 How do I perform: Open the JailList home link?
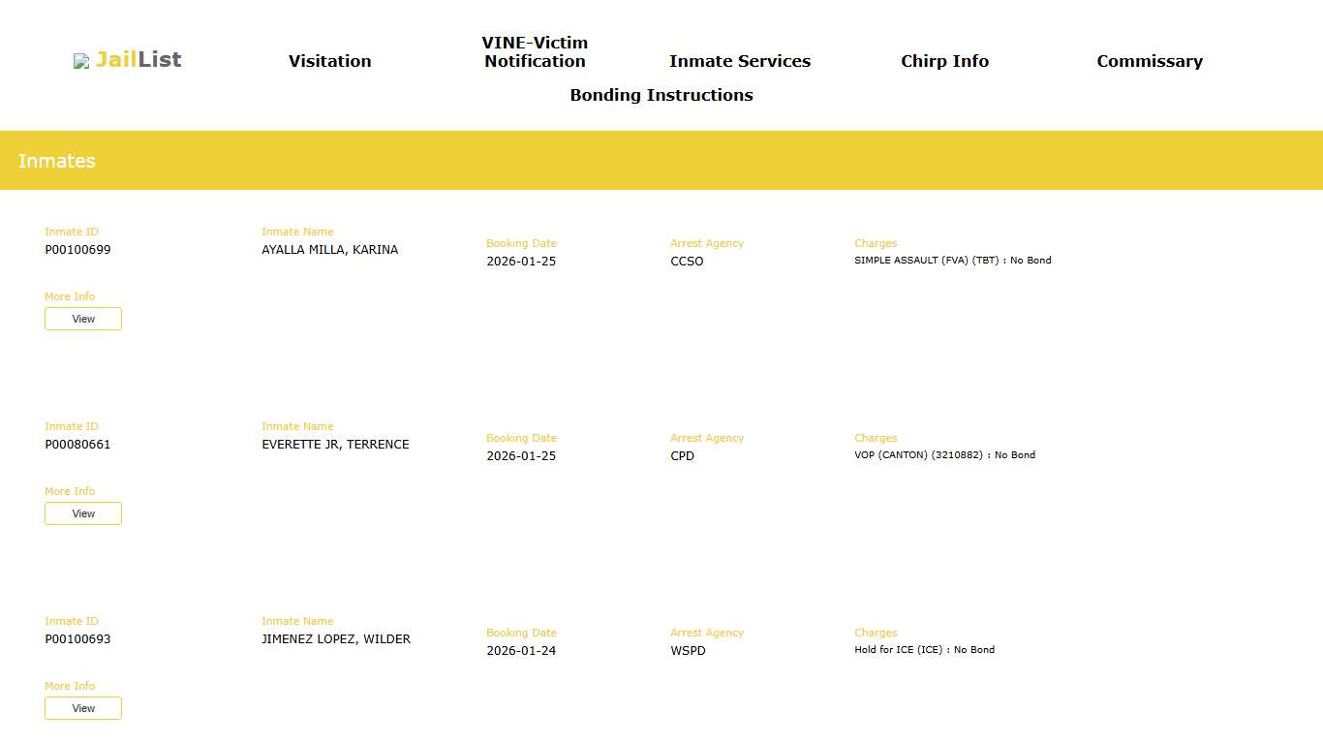[x=138, y=60]
